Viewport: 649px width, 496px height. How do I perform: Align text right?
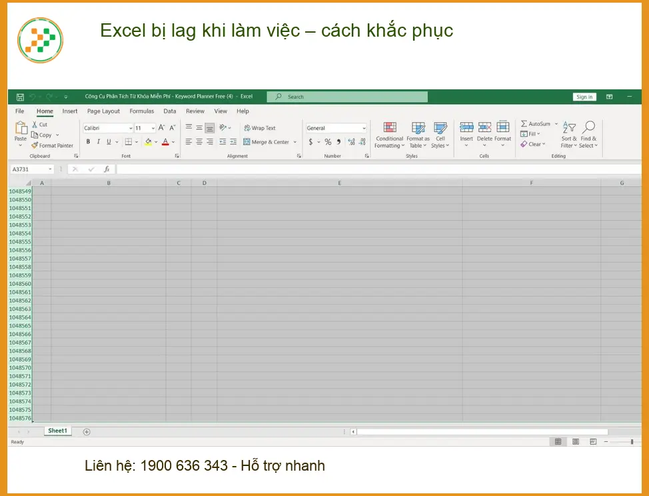point(210,141)
